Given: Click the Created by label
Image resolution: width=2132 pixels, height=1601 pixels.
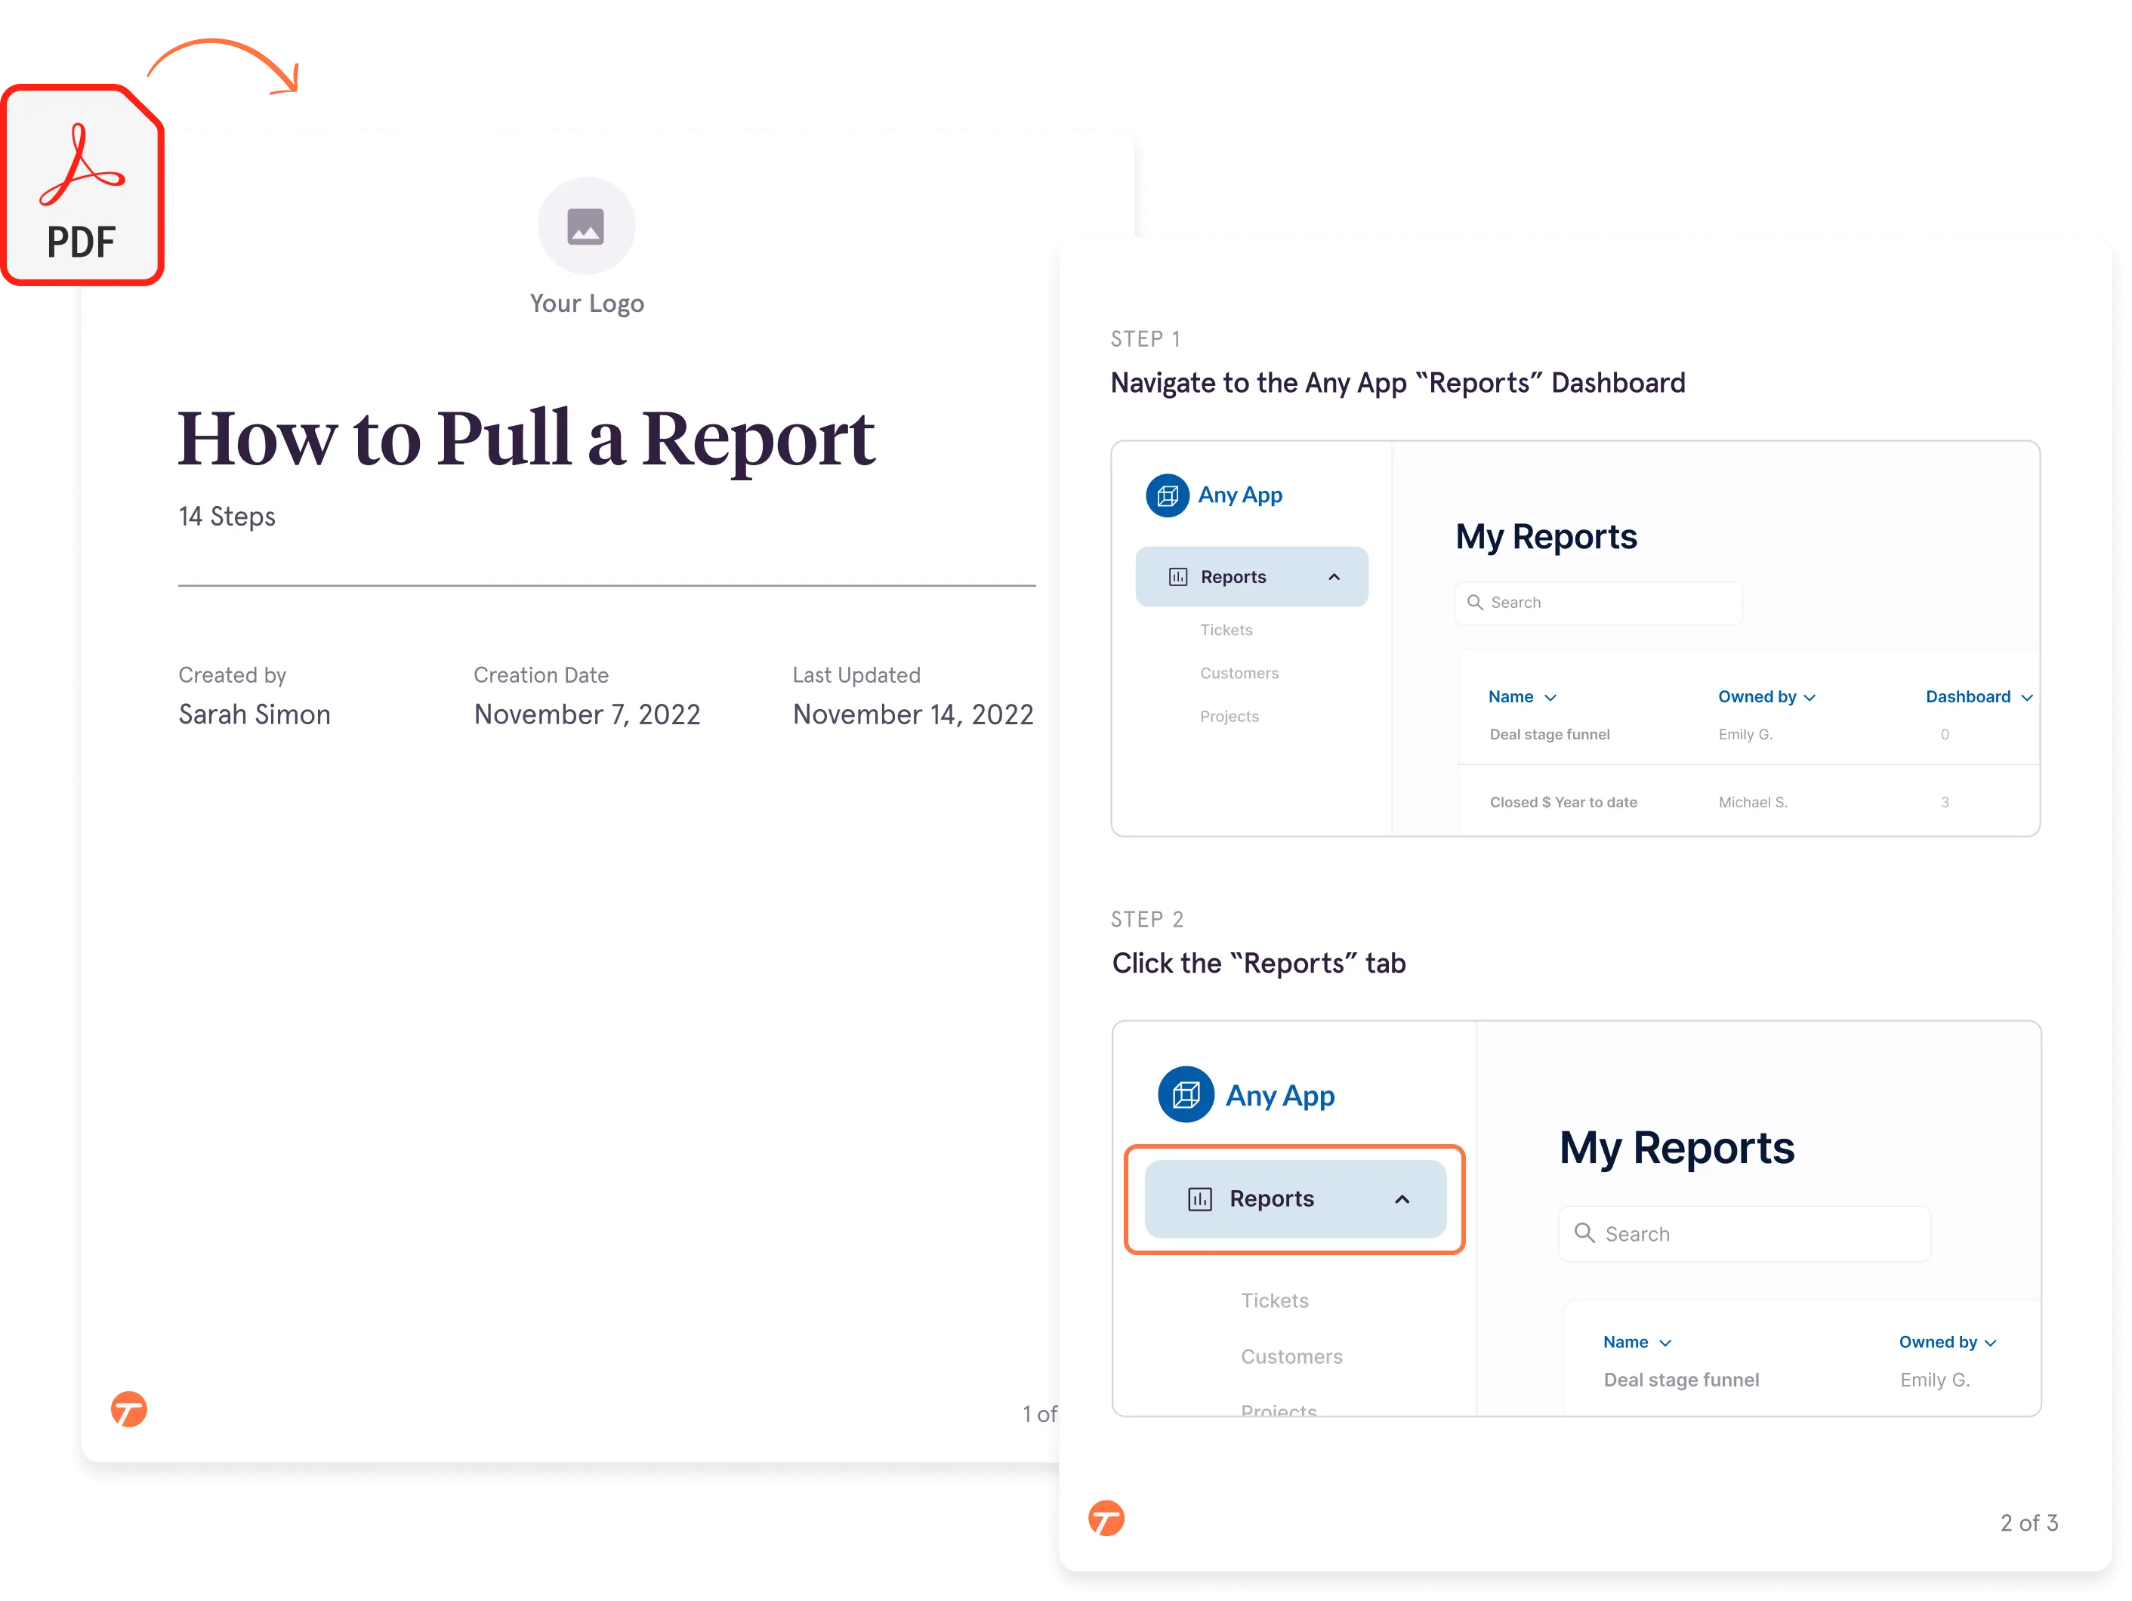Looking at the screenshot, I should point(233,674).
